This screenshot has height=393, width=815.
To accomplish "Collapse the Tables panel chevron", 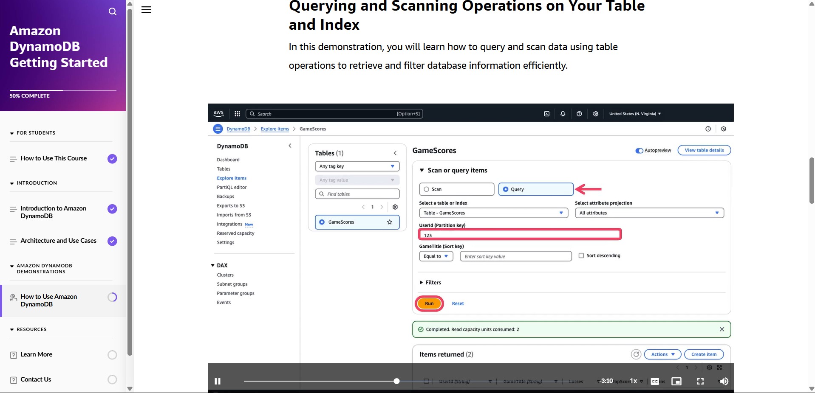I will pyautogui.click(x=395, y=153).
